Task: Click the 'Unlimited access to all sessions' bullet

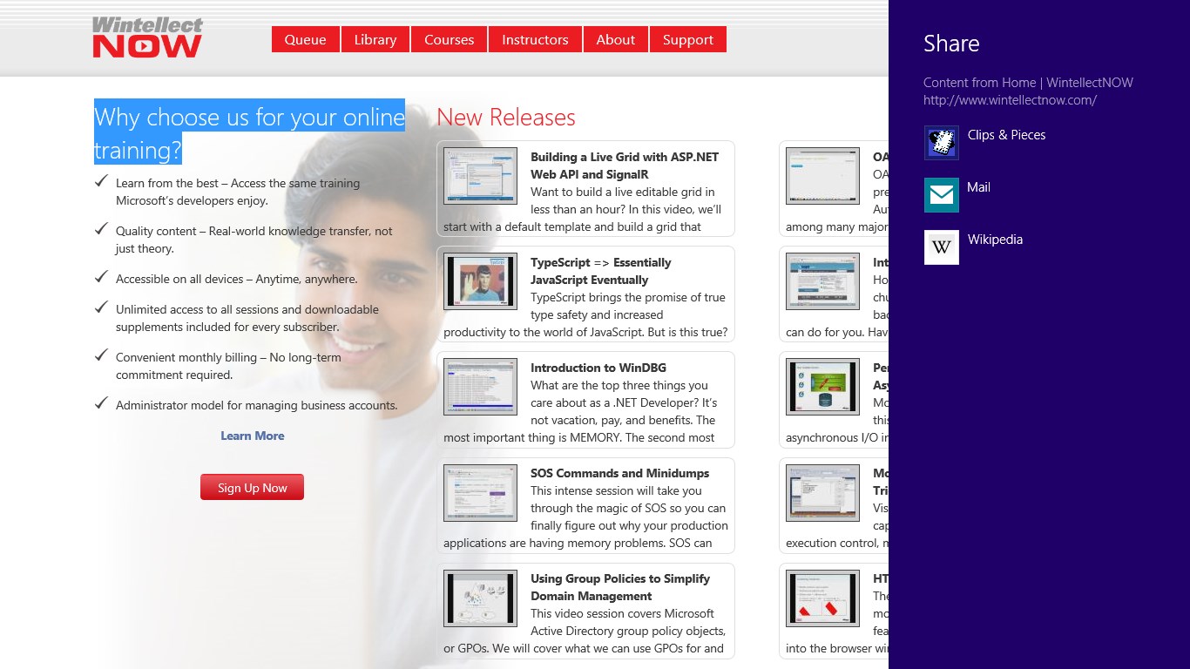Action: click(247, 318)
